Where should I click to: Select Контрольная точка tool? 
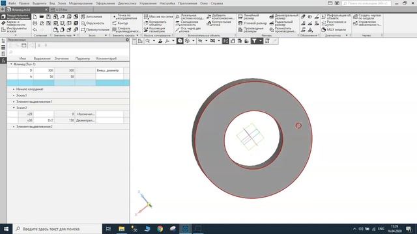[x=219, y=23]
